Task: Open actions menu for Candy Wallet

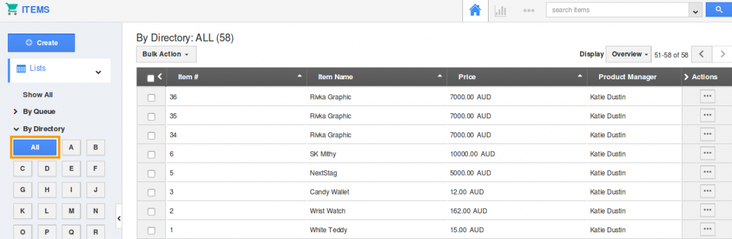Action: (708, 191)
